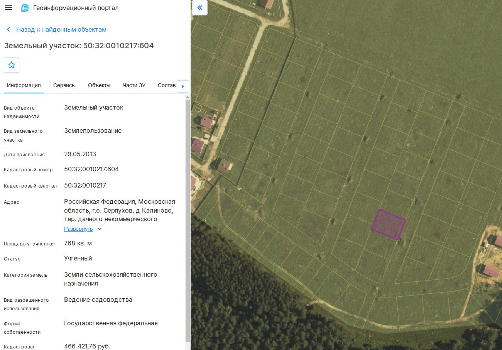The height and width of the screenshot is (350, 502).
Task: Click the Адрес label
Action: 12,202
